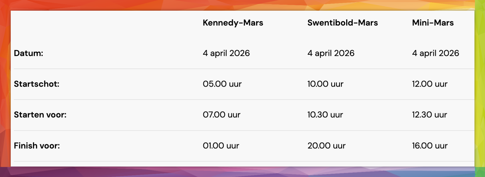Select the Swentibold-Mars date cell
Image resolution: width=485 pixels, height=177 pixels.
(x=331, y=53)
